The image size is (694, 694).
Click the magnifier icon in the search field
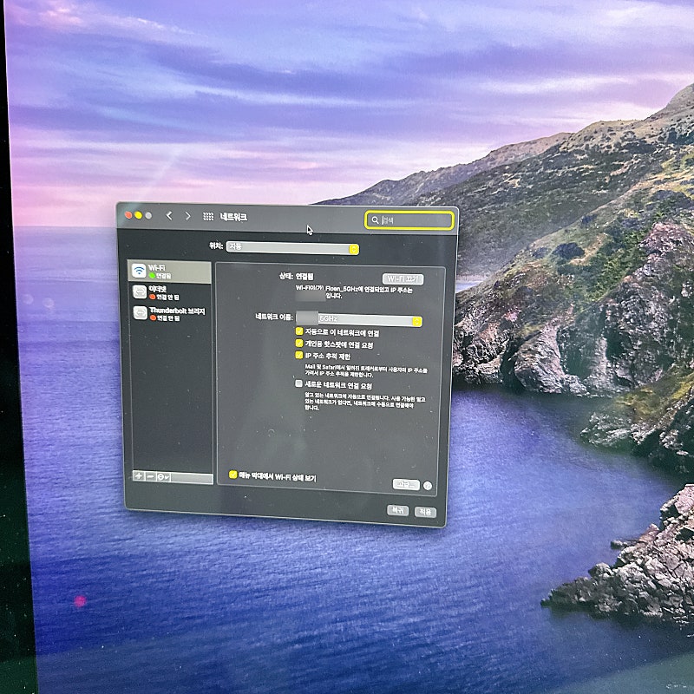[375, 220]
